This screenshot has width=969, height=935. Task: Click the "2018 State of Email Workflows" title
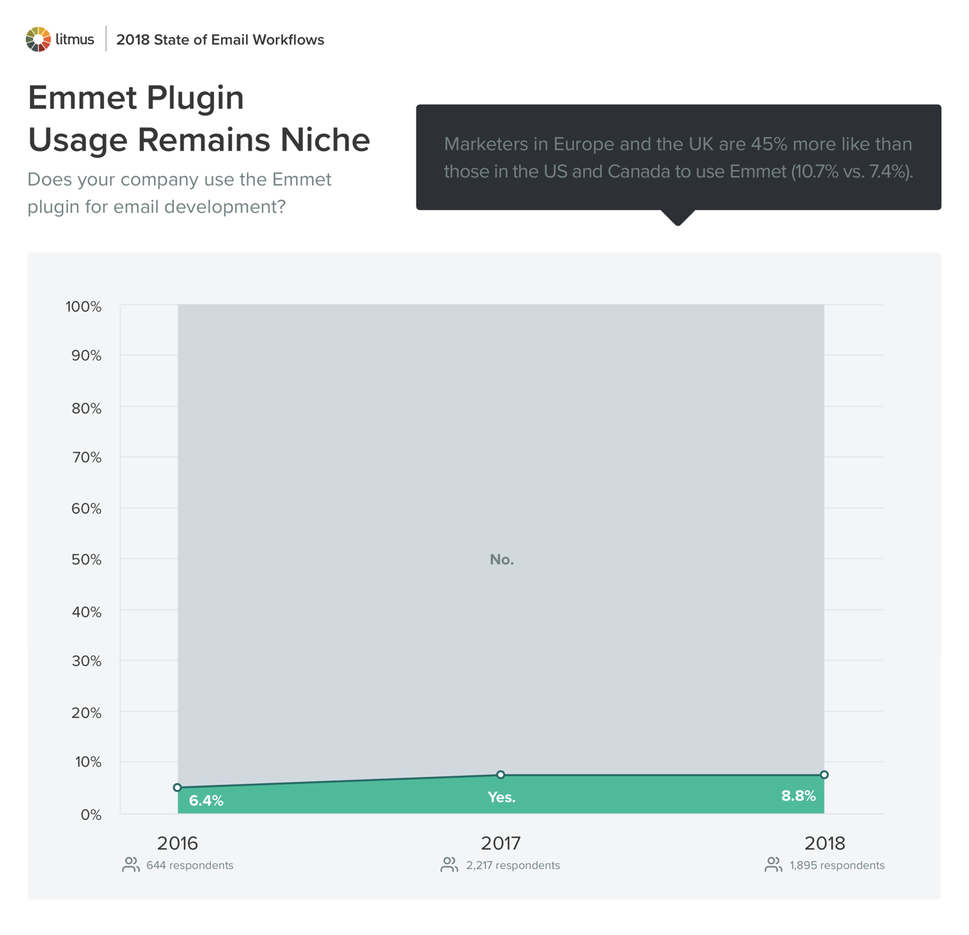tap(220, 40)
